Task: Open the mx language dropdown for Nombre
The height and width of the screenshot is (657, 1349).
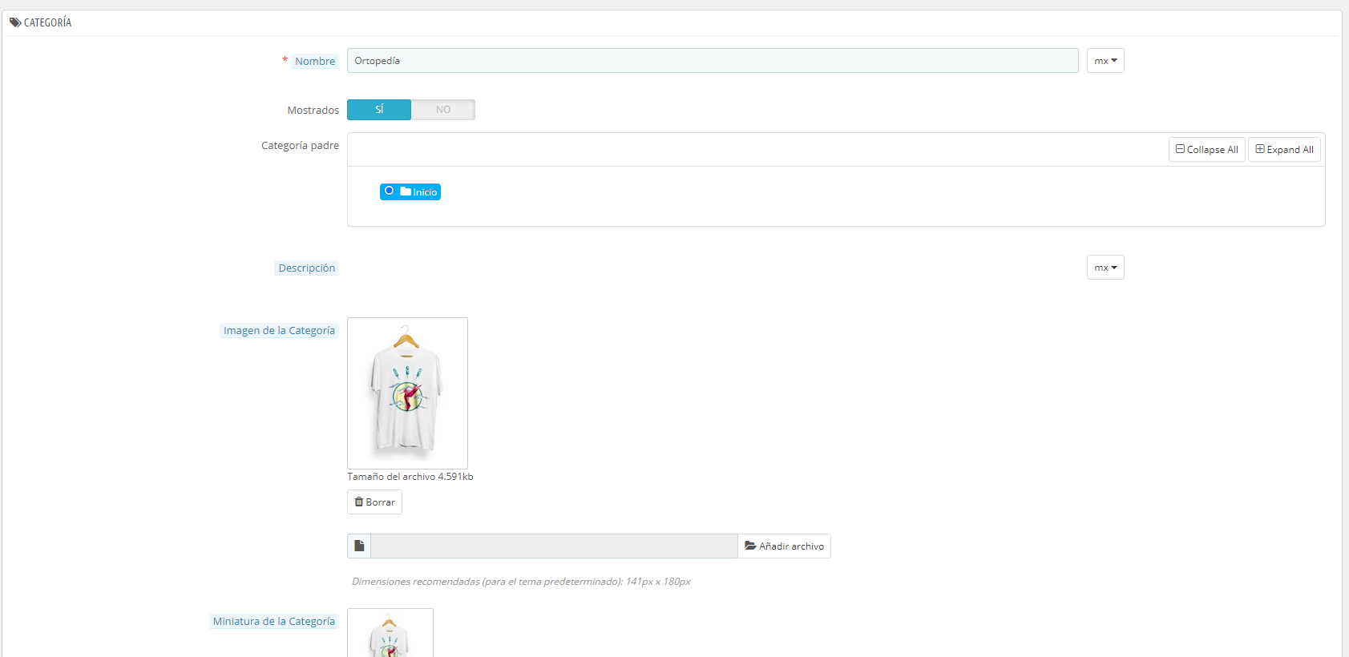Action: coord(1105,61)
